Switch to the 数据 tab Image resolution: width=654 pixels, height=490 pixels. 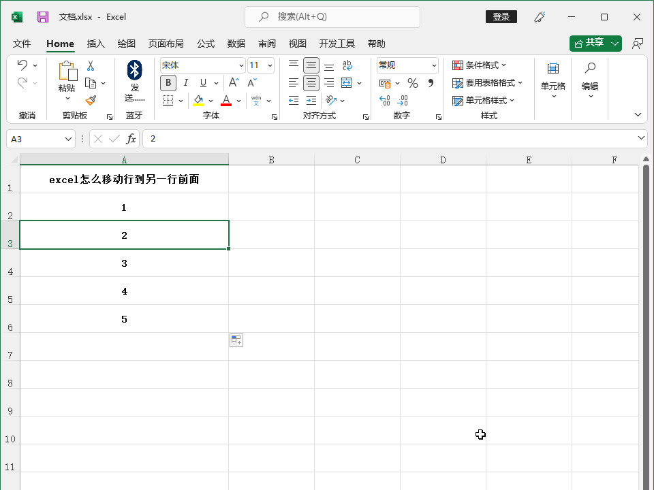click(x=236, y=44)
